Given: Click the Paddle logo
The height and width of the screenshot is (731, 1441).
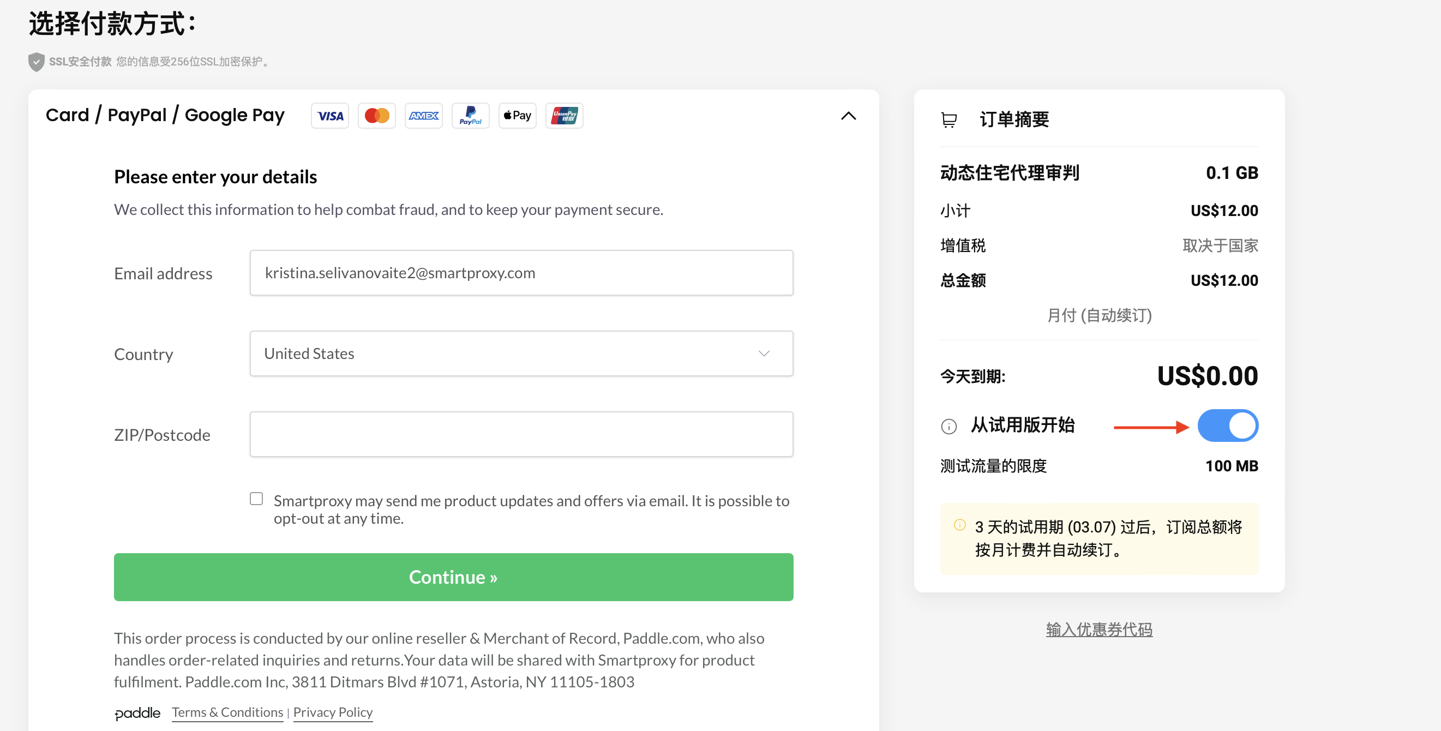Looking at the screenshot, I should tap(137, 712).
